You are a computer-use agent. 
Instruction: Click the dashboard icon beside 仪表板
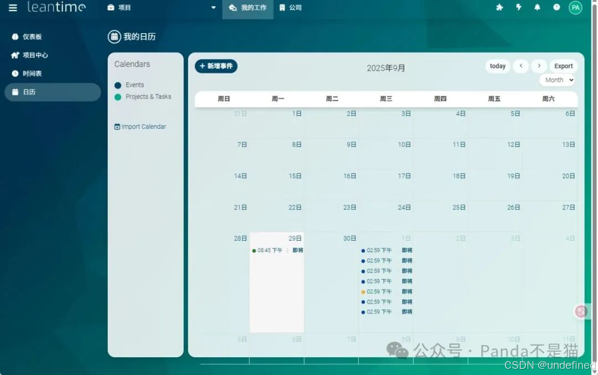click(x=15, y=37)
